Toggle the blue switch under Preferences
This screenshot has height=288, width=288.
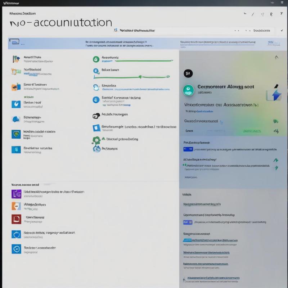[188, 149]
